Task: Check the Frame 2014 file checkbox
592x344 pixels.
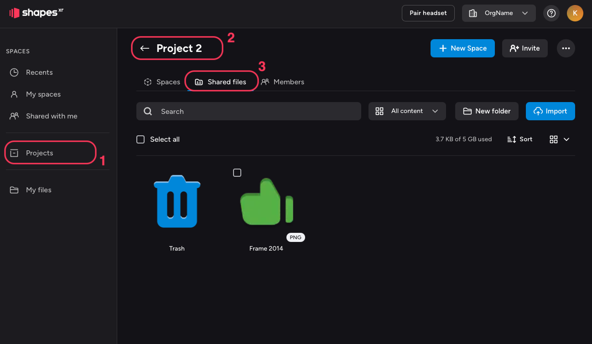Action: (x=237, y=173)
